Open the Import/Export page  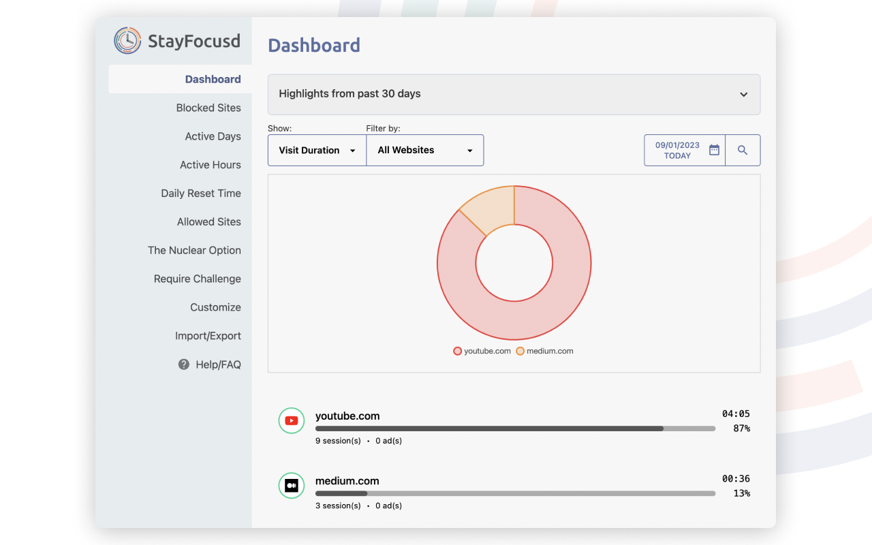pos(208,335)
